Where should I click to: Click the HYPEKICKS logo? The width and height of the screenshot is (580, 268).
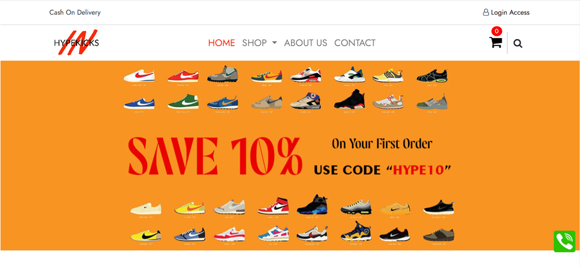tap(77, 42)
